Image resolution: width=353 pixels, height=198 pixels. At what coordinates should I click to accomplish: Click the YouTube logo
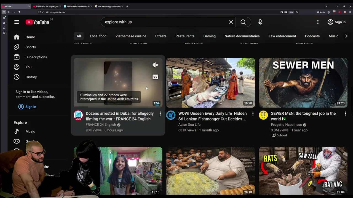(x=37, y=22)
